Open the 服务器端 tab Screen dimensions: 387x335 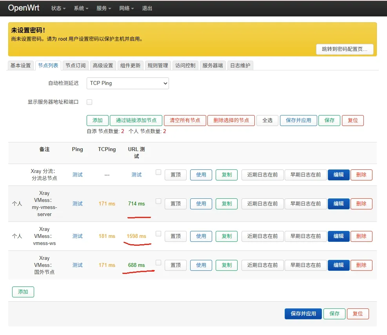pyautogui.click(x=213, y=65)
